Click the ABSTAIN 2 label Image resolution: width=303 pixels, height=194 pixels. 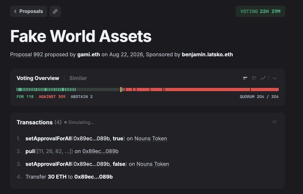[82, 97]
